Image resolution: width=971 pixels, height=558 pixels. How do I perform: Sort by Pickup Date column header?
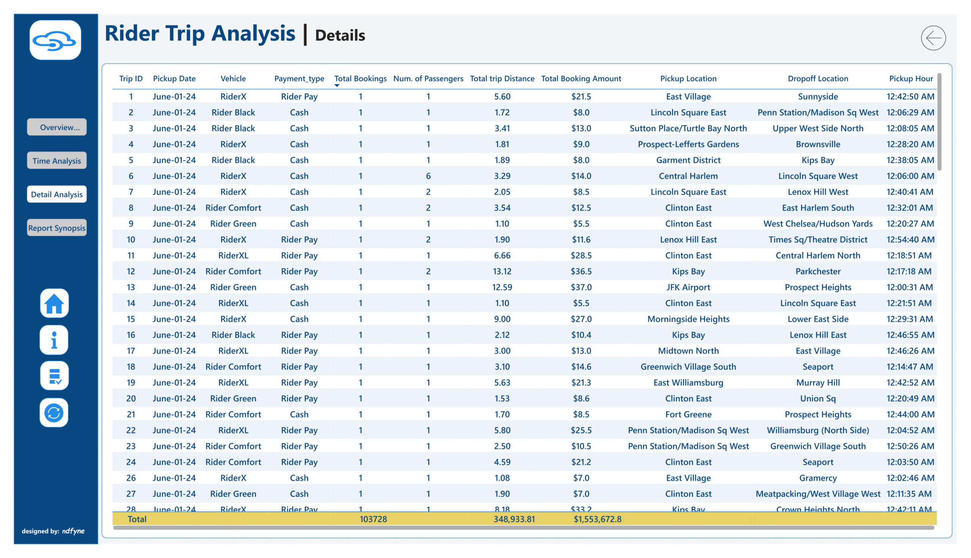click(174, 78)
